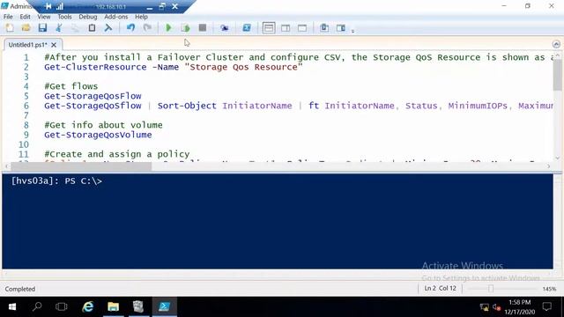Show the script pane on top
Screen dimensions: 564x317
pyautogui.click(x=269, y=27)
